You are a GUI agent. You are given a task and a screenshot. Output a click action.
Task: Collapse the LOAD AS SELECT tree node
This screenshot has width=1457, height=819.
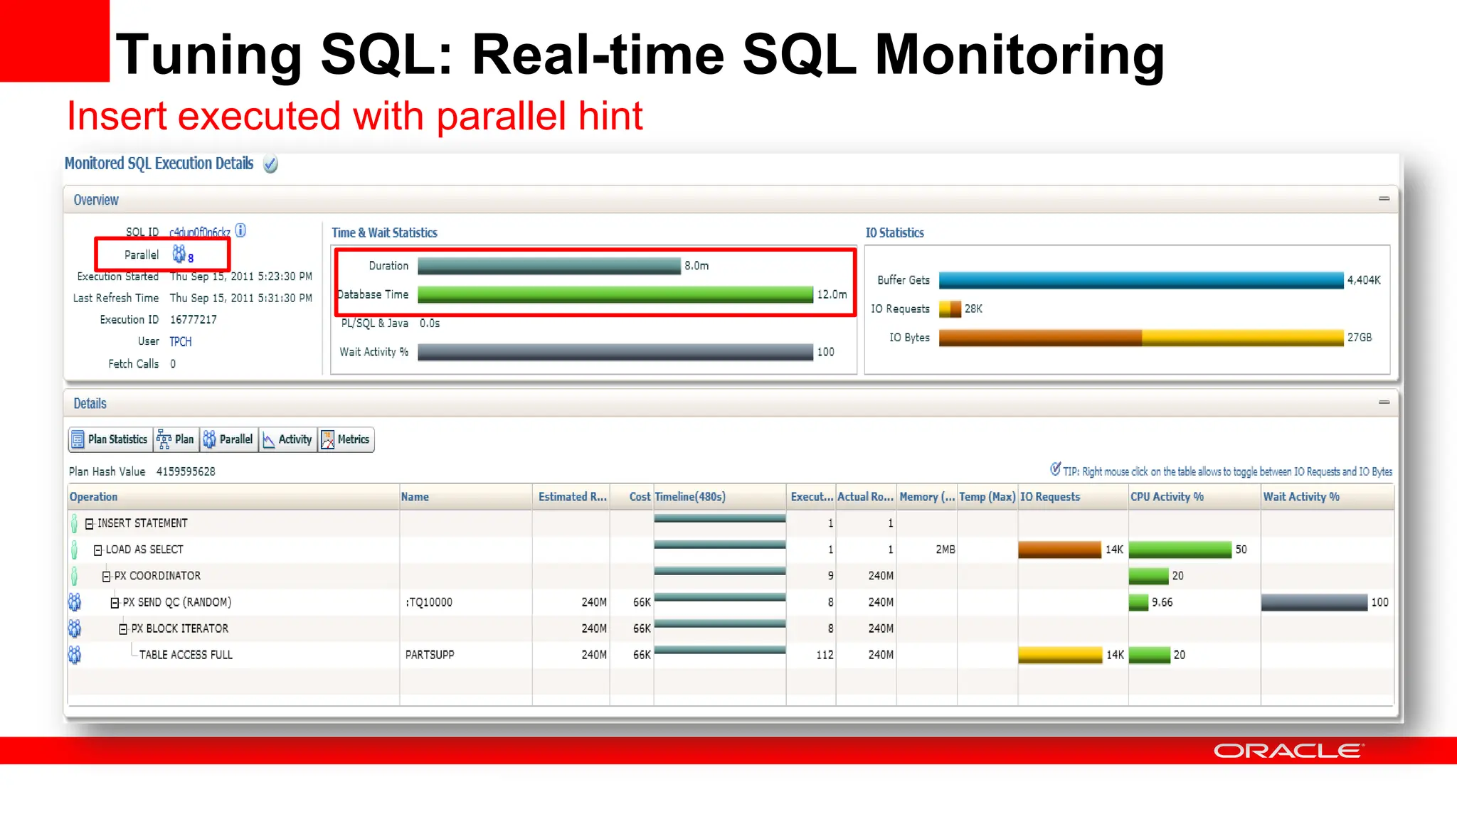point(98,550)
